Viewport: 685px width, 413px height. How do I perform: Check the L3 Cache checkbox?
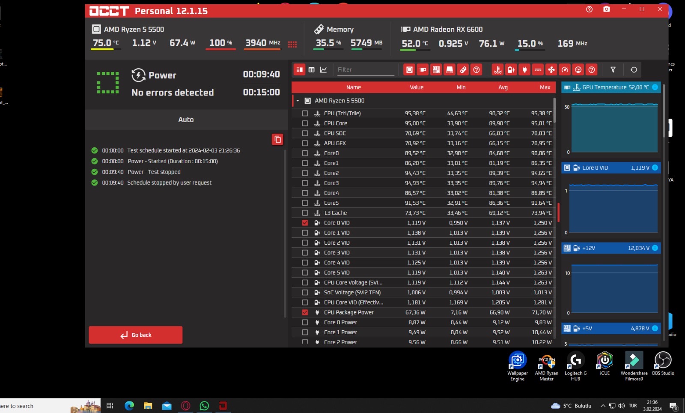tap(305, 213)
